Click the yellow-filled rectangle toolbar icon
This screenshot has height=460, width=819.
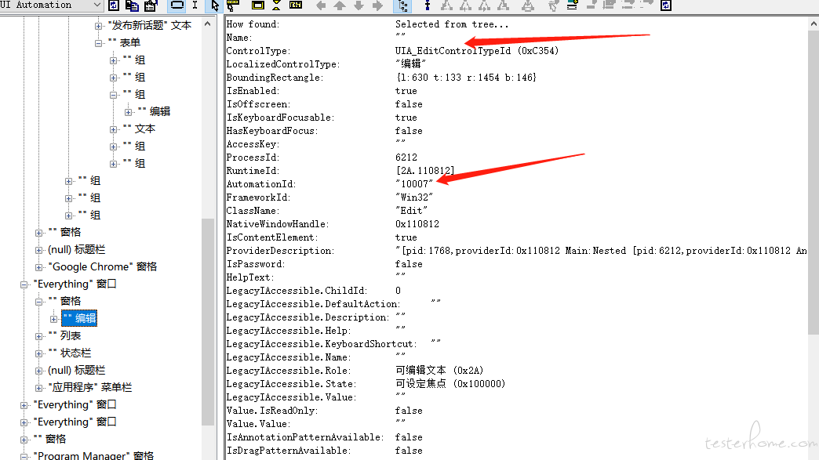(x=257, y=5)
